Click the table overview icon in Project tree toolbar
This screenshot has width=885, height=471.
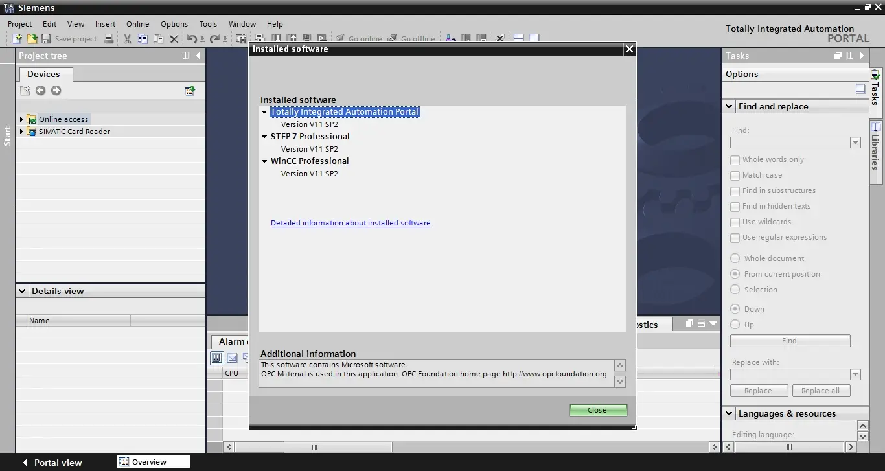(190, 91)
